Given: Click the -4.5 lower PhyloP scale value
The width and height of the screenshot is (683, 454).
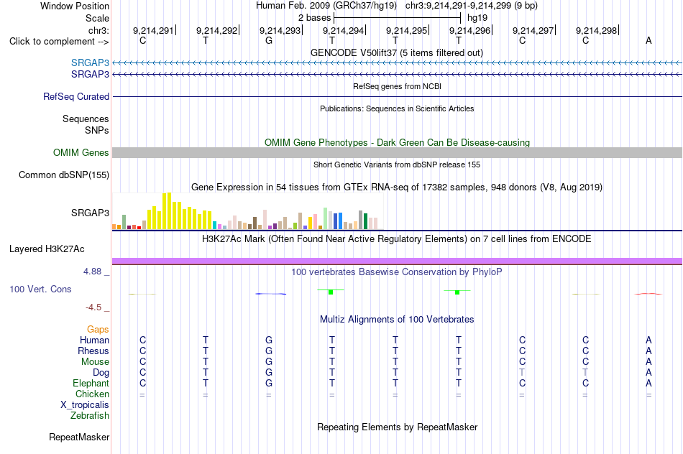Looking at the screenshot, I should pos(93,307).
